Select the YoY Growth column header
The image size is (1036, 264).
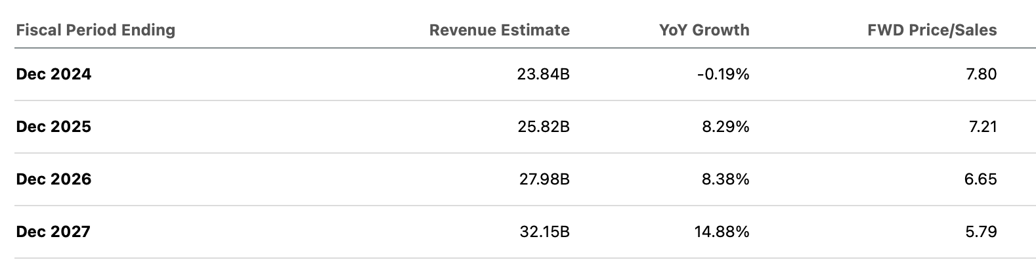point(704,30)
